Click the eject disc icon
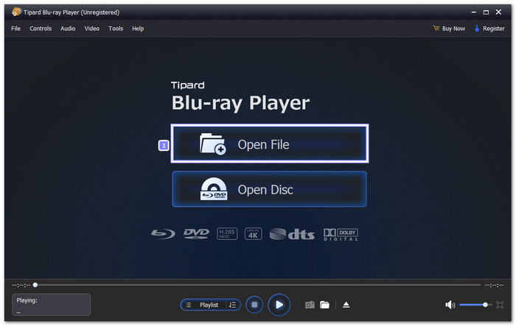Viewport: 516px width, 326px height. (346, 305)
